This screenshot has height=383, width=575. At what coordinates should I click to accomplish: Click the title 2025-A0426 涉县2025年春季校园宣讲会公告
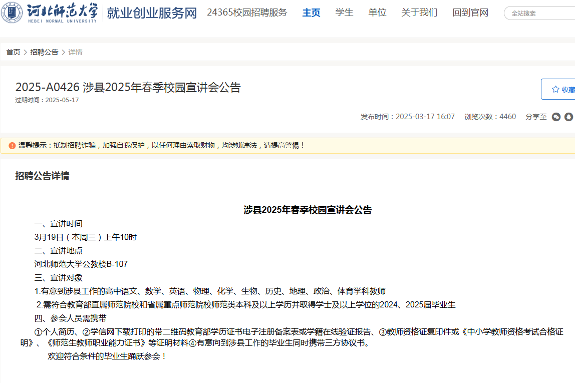click(128, 87)
